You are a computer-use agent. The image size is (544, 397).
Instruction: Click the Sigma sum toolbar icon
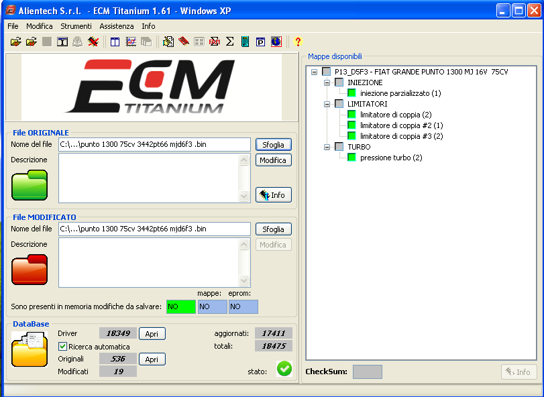click(x=229, y=42)
